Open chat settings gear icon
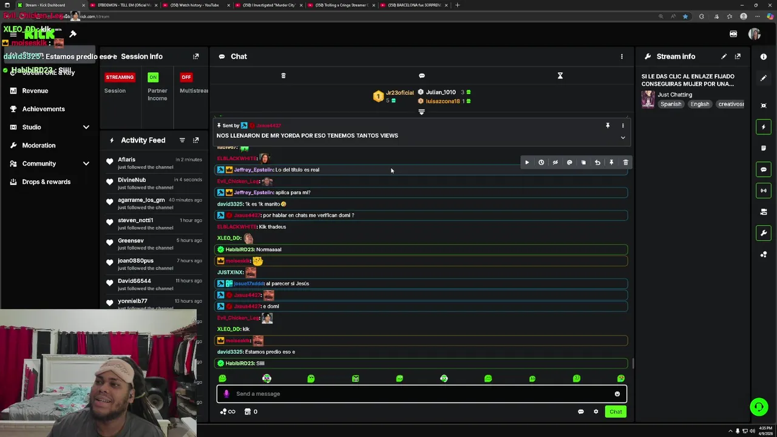Image resolution: width=777 pixels, height=437 pixels. [x=595, y=412]
